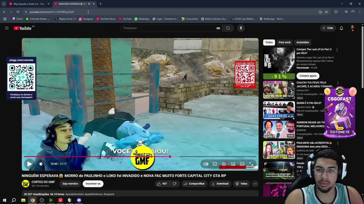Toggle theater mode
The image size is (364, 204).
pyautogui.click(x=242, y=164)
